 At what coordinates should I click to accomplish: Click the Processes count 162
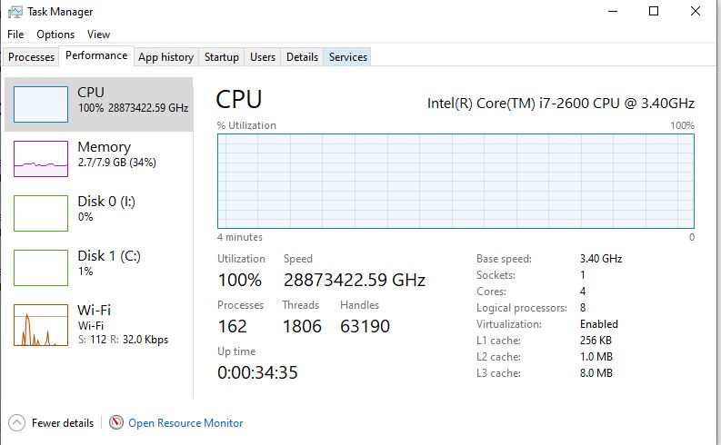[x=233, y=326]
